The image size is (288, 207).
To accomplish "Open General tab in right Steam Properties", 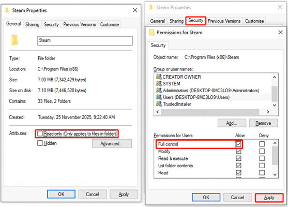I will (157, 21).
